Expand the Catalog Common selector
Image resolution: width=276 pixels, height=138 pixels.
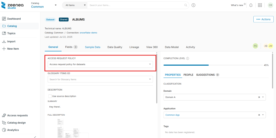(55, 5)
